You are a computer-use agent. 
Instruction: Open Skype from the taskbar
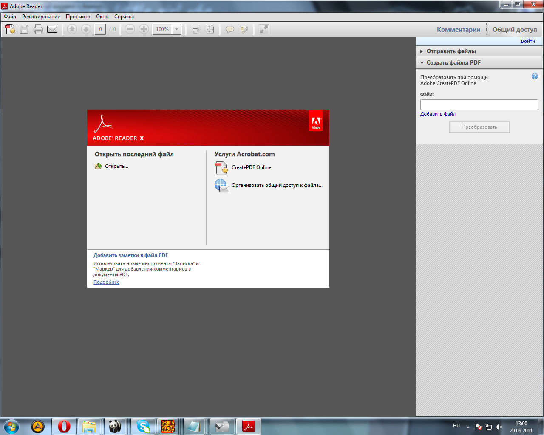[x=143, y=426]
